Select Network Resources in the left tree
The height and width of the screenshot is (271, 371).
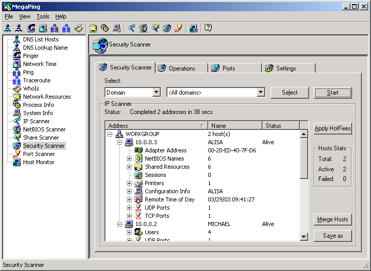pyautogui.click(x=47, y=97)
